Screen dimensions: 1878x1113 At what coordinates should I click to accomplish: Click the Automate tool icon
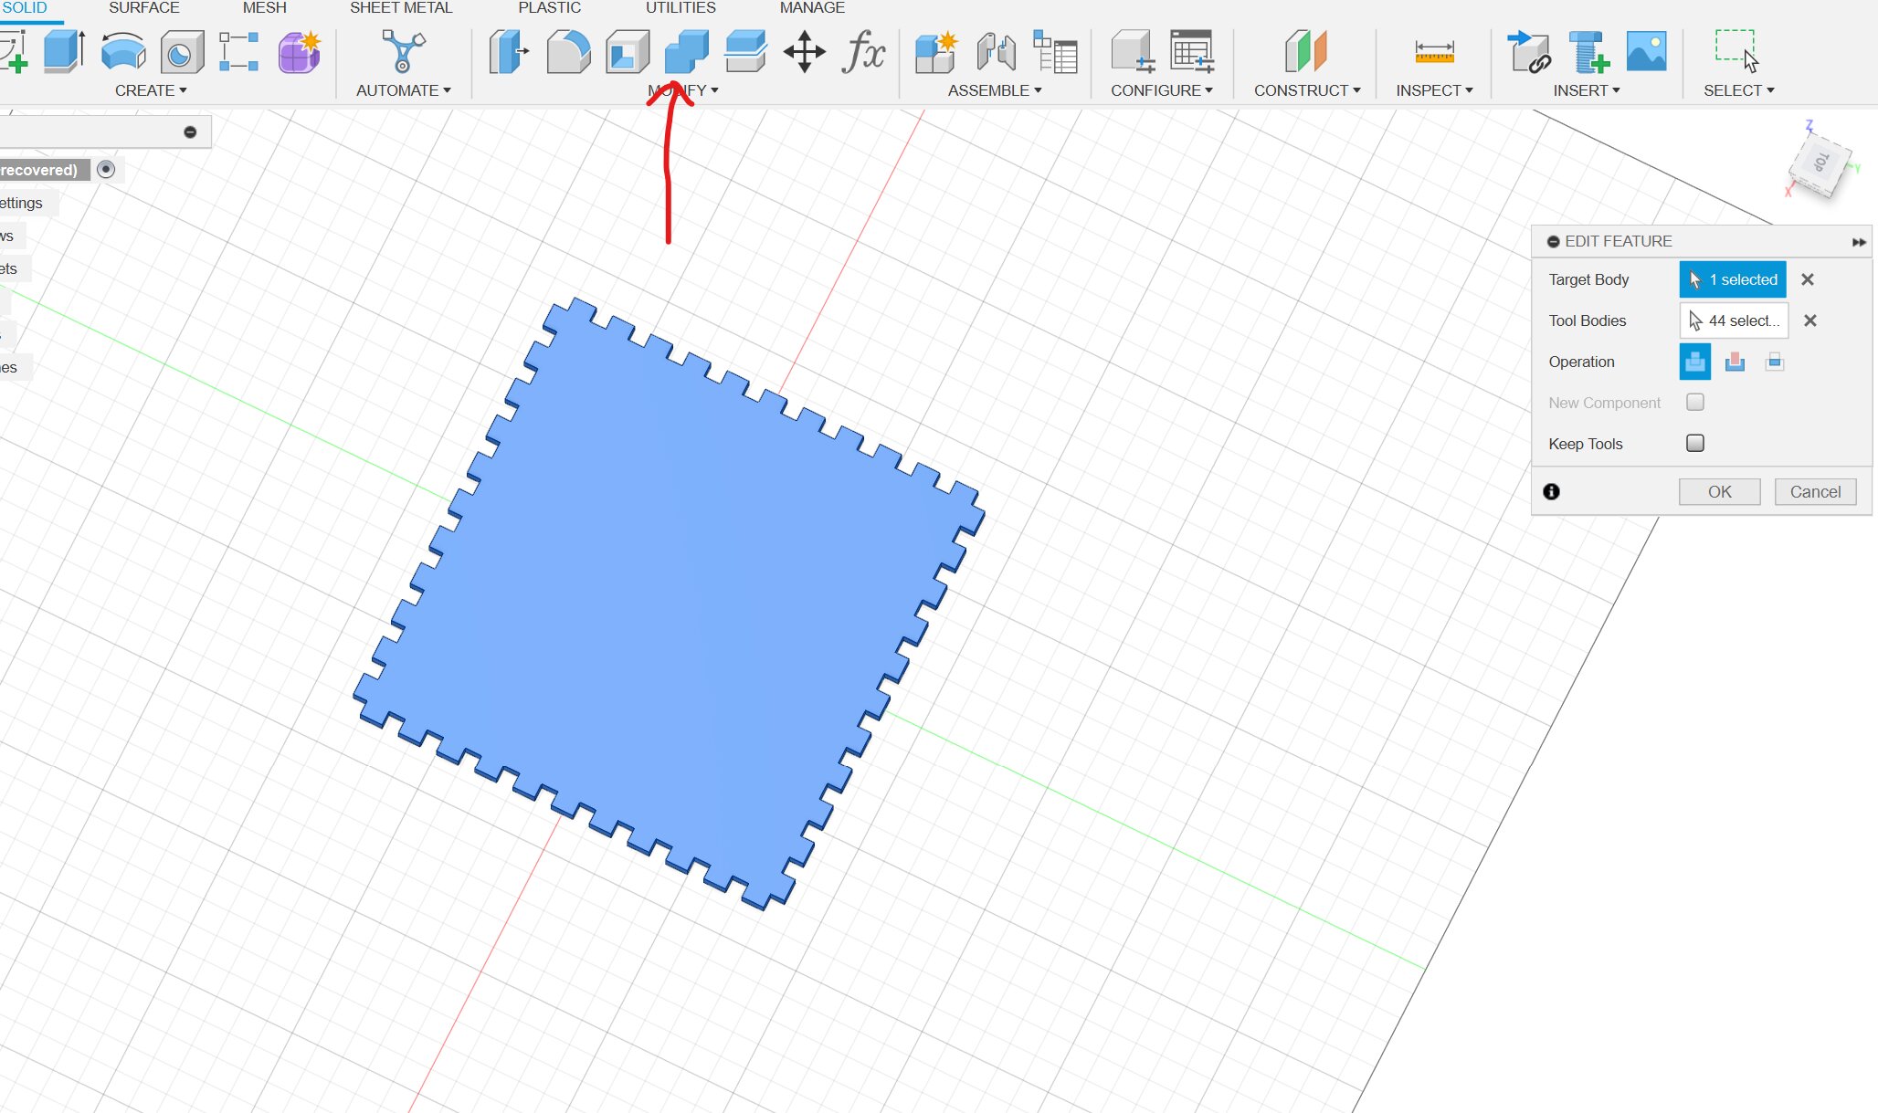(403, 51)
